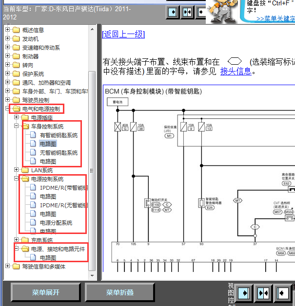
Task: Select the 变速箱和传动系 tree item
Action: [41, 48]
